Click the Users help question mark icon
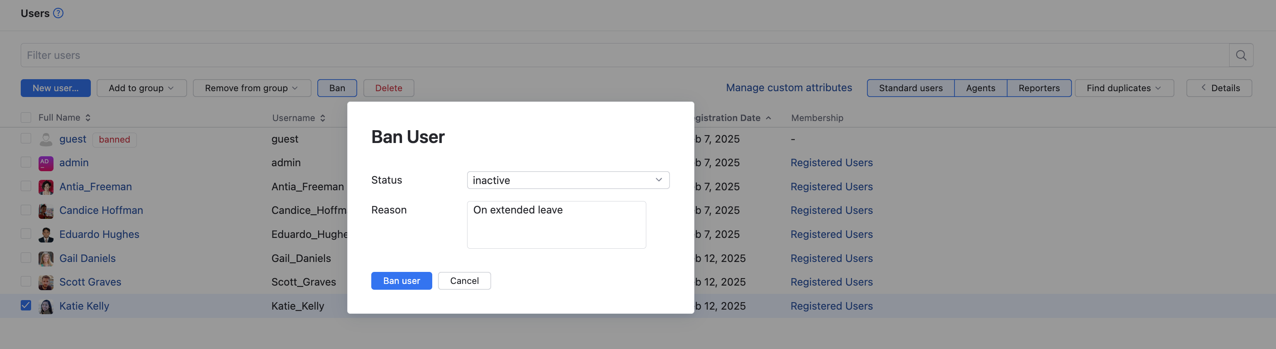The image size is (1276, 349). click(58, 13)
